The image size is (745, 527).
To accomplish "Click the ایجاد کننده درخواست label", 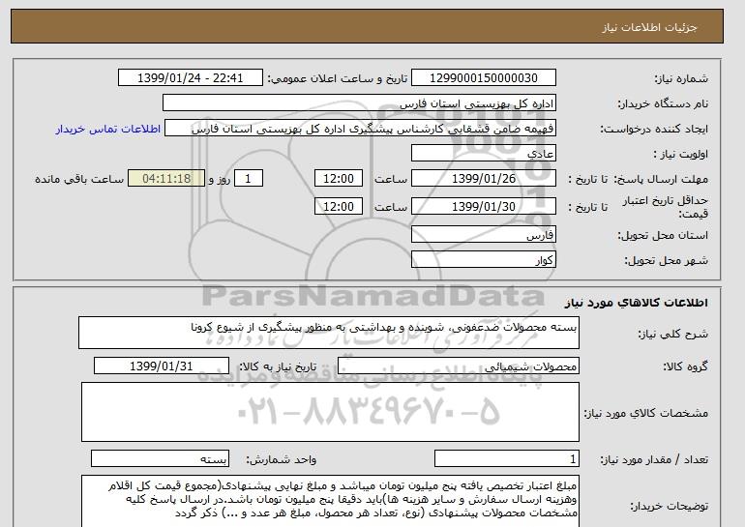I will point(654,129).
